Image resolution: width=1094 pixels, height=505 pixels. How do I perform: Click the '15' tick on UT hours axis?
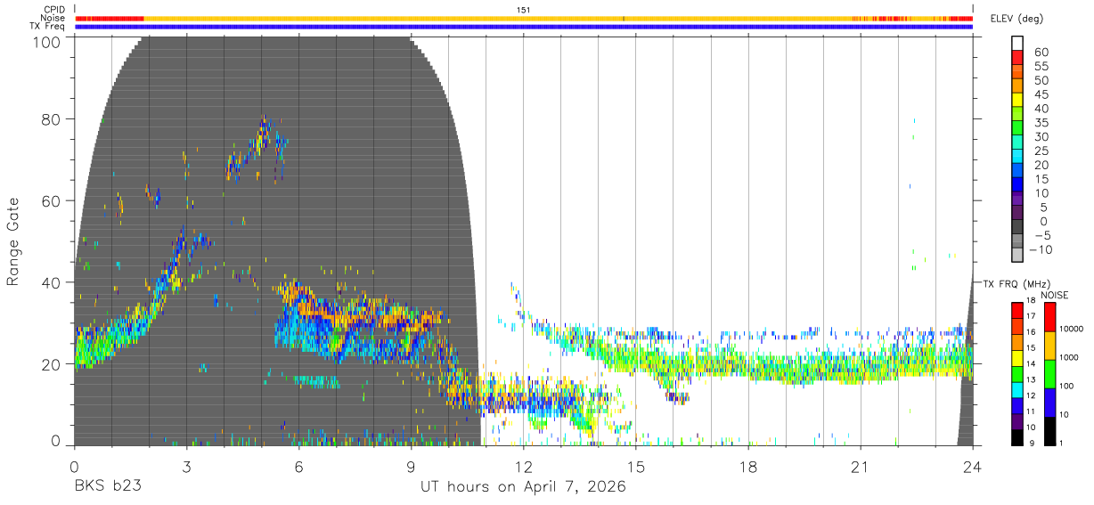[636, 466]
